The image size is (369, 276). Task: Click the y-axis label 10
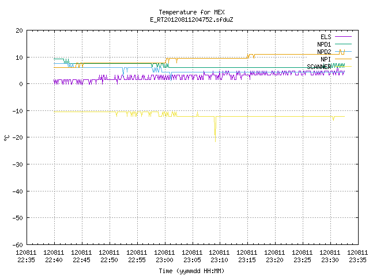click(x=19, y=57)
